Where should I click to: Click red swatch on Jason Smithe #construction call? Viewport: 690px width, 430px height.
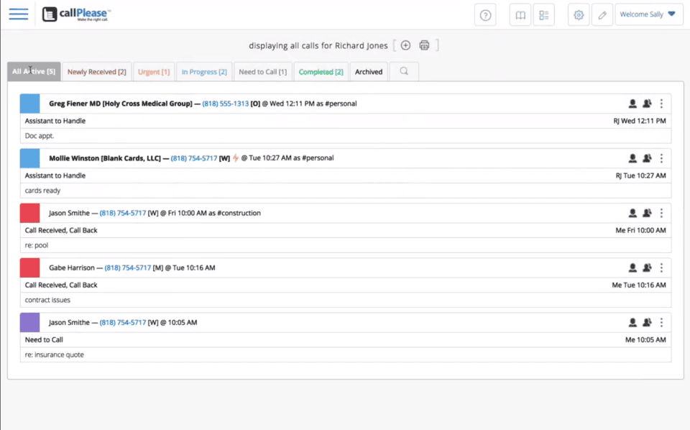coord(30,213)
